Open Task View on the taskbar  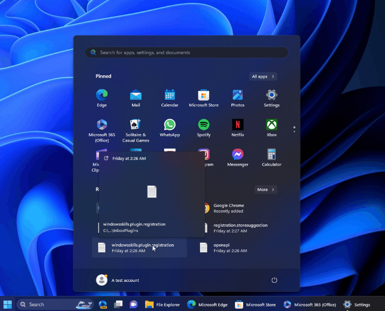(x=118, y=304)
